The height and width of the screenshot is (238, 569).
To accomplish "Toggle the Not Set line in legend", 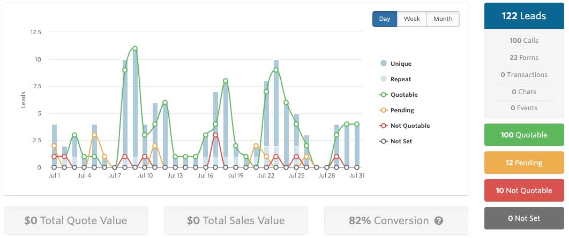I will [x=396, y=141].
